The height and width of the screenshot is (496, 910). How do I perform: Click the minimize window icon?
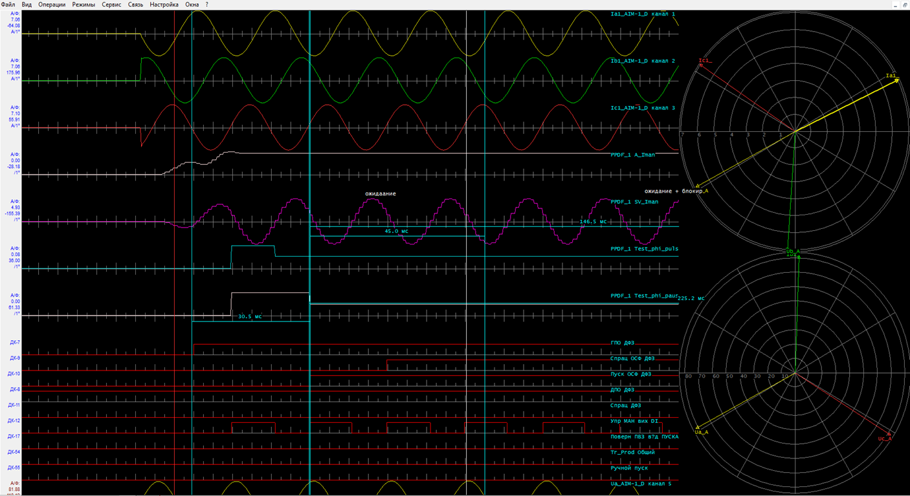pyautogui.click(x=895, y=5)
